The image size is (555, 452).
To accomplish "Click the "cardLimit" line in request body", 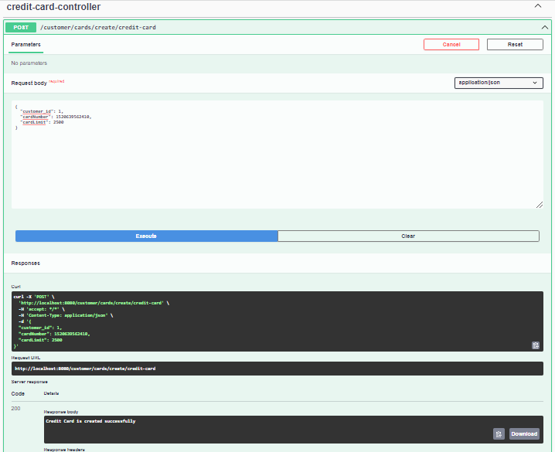I will click(42, 122).
